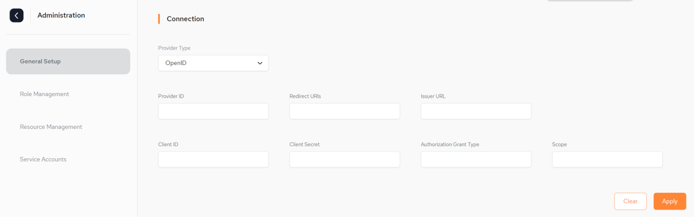Focus the Provider ID field

(x=213, y=111)
